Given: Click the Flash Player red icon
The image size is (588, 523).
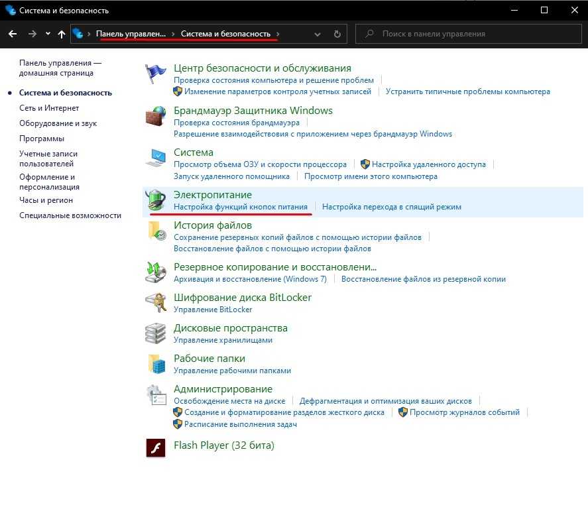Looking at the screenshot, I should 156,447.
